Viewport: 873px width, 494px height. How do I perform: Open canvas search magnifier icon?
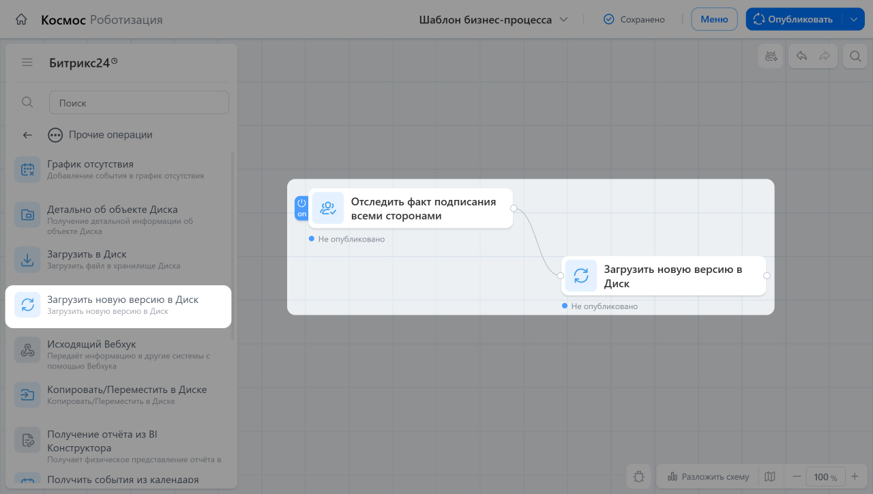pos(855,57)
